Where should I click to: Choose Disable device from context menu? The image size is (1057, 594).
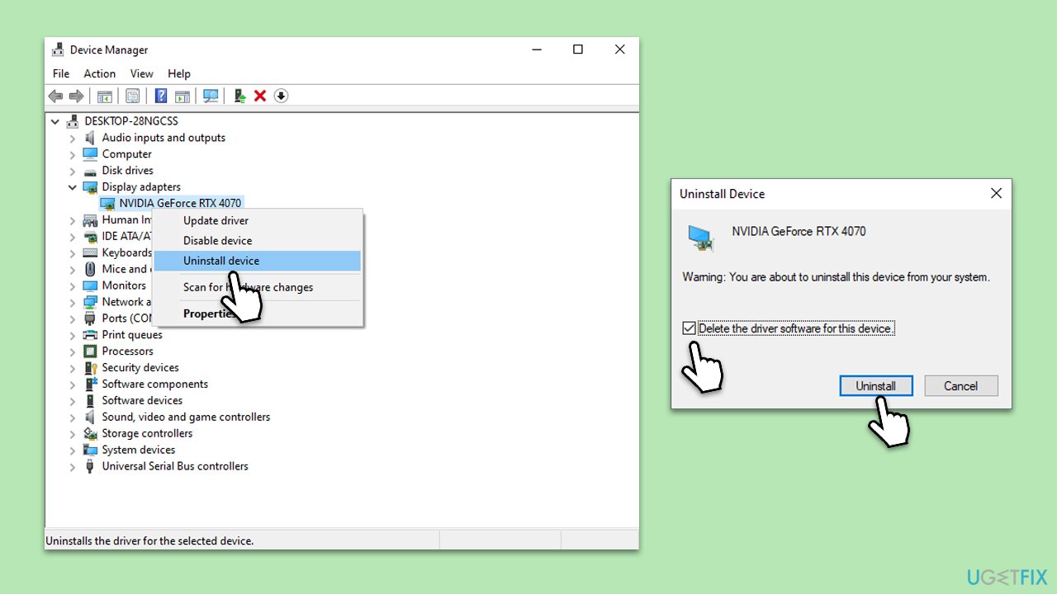click(258, 241)
